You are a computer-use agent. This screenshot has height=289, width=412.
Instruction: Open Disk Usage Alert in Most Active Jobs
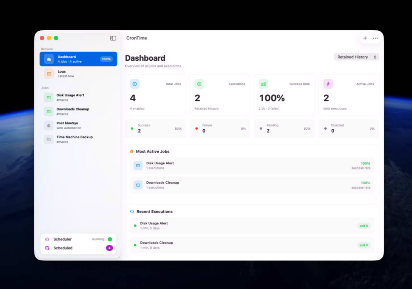pyautogui.click(x=252, y=166)
